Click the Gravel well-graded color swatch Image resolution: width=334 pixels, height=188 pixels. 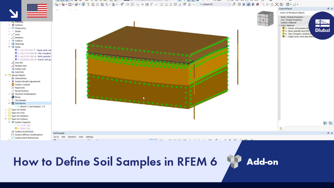[x=283, y=28]
